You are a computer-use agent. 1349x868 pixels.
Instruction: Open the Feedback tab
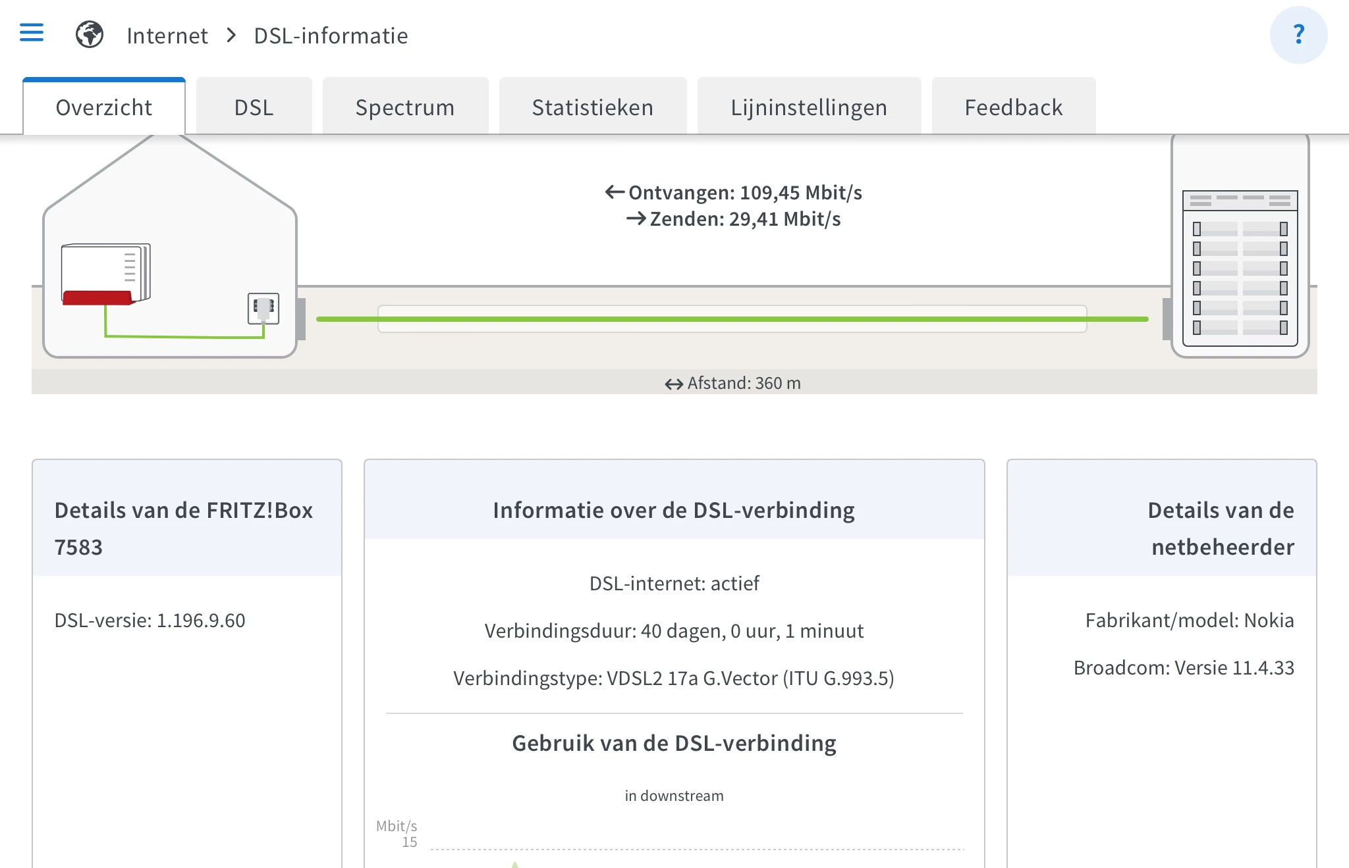pyautogui.click(x=1013, y=107)
